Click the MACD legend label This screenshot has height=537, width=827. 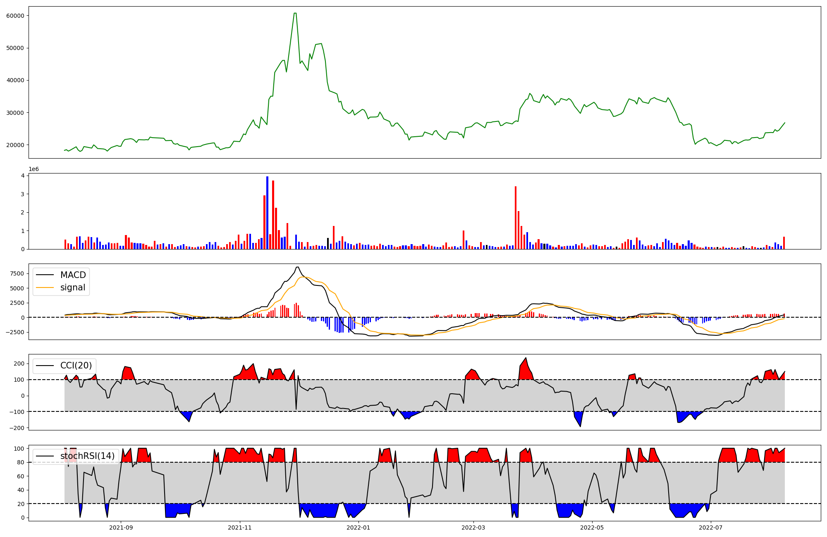click(73, 275)
